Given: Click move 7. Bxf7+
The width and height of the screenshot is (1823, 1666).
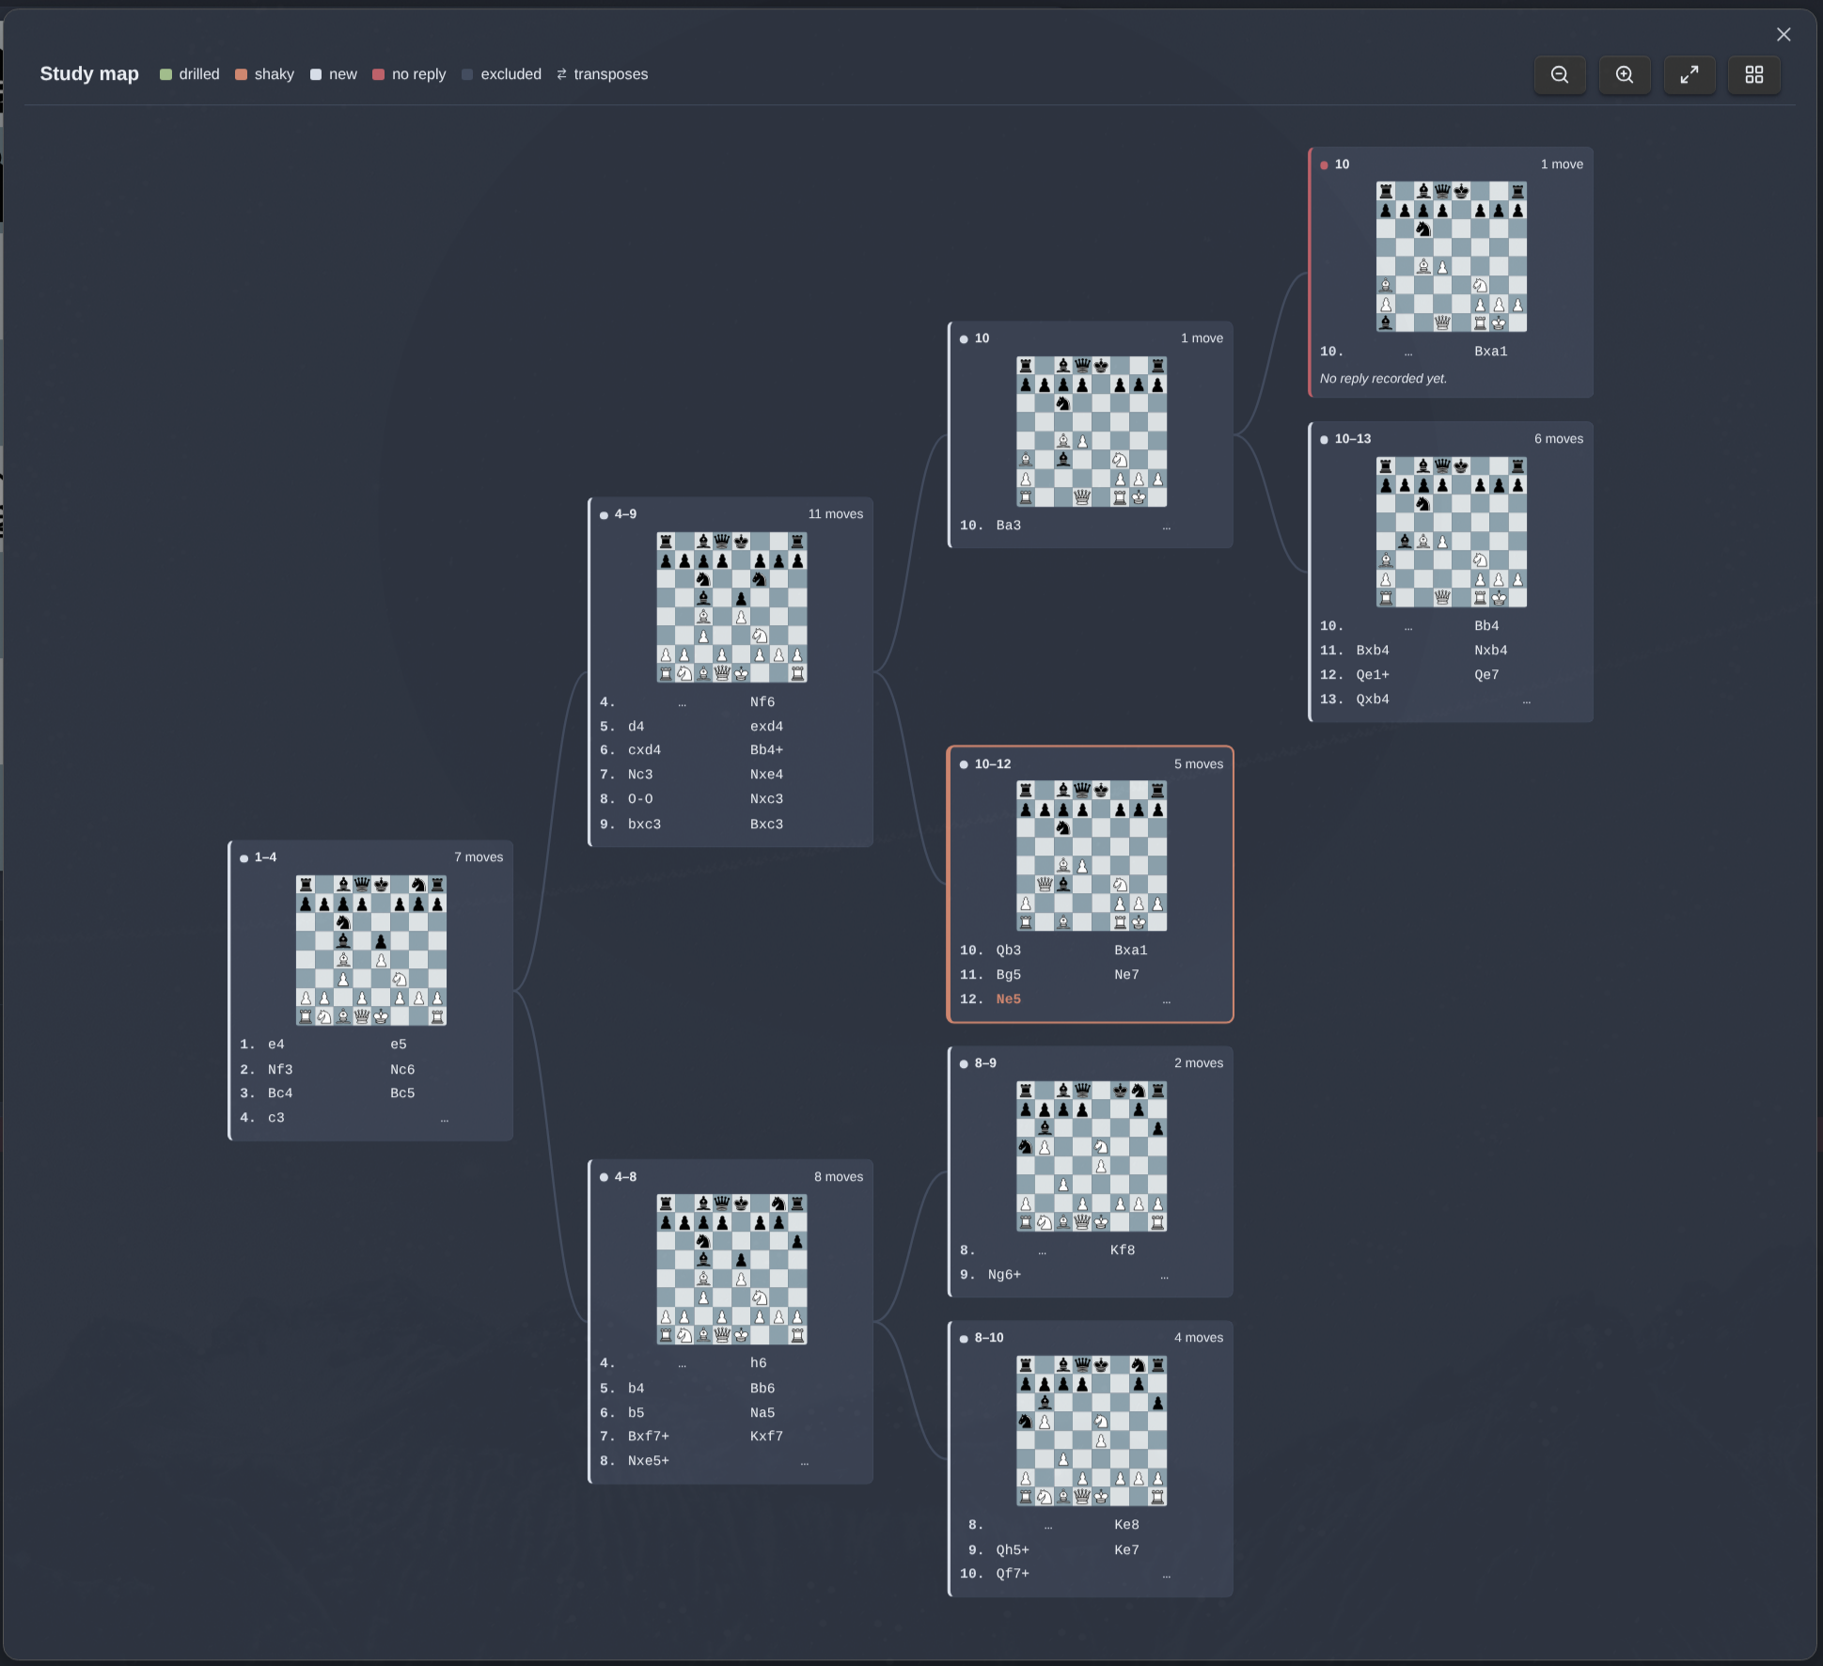Looking at the screenshot, I should [x=649, y=1437].
